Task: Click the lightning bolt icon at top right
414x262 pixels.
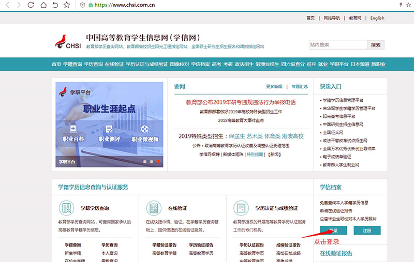Action: coord(401,5)
